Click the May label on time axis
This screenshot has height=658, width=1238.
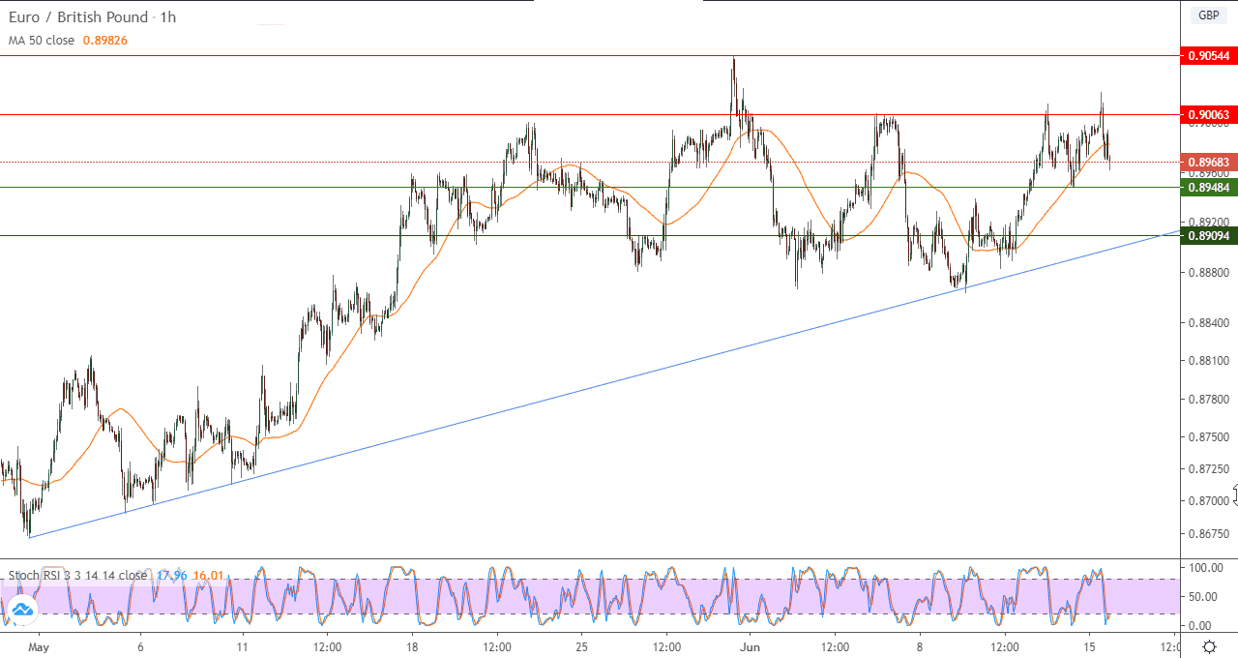pyautogui.click(x=37, y=646)
